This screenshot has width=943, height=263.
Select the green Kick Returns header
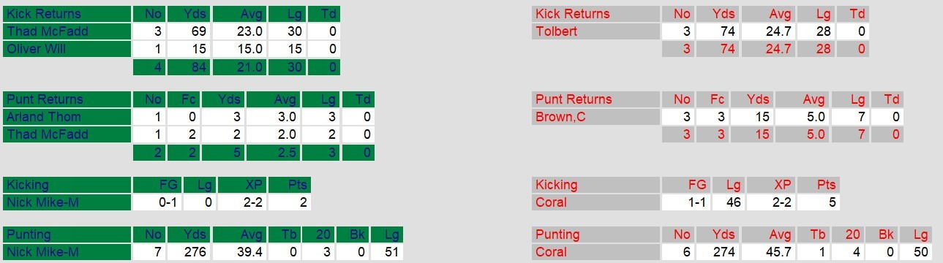[x=67, y=14]
